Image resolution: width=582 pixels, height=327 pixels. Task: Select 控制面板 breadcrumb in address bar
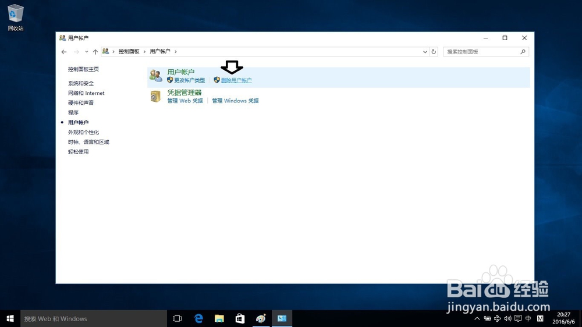tap(129, 52)
